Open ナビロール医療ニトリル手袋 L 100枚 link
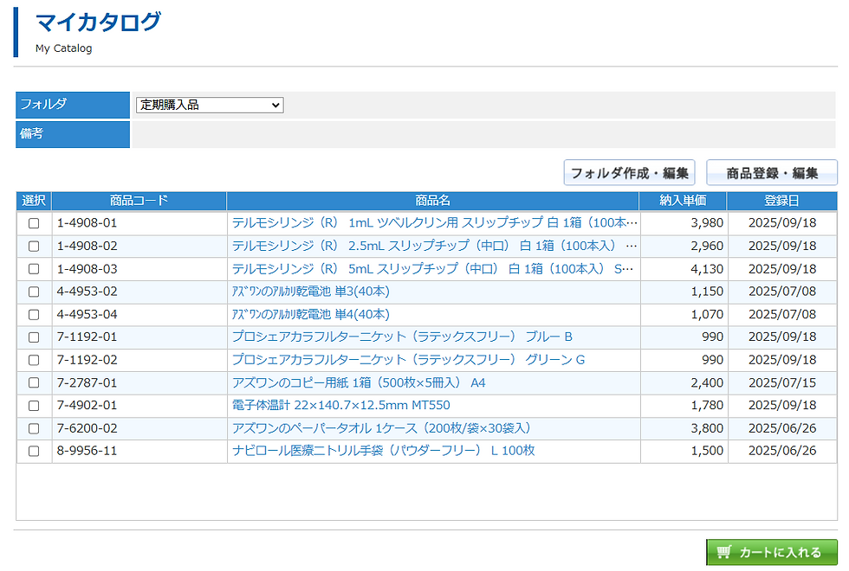 [383, 451]
